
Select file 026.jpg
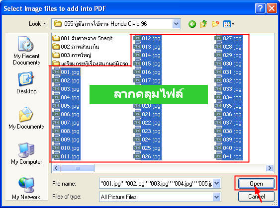pyautogui.click(x=147, y=156)
